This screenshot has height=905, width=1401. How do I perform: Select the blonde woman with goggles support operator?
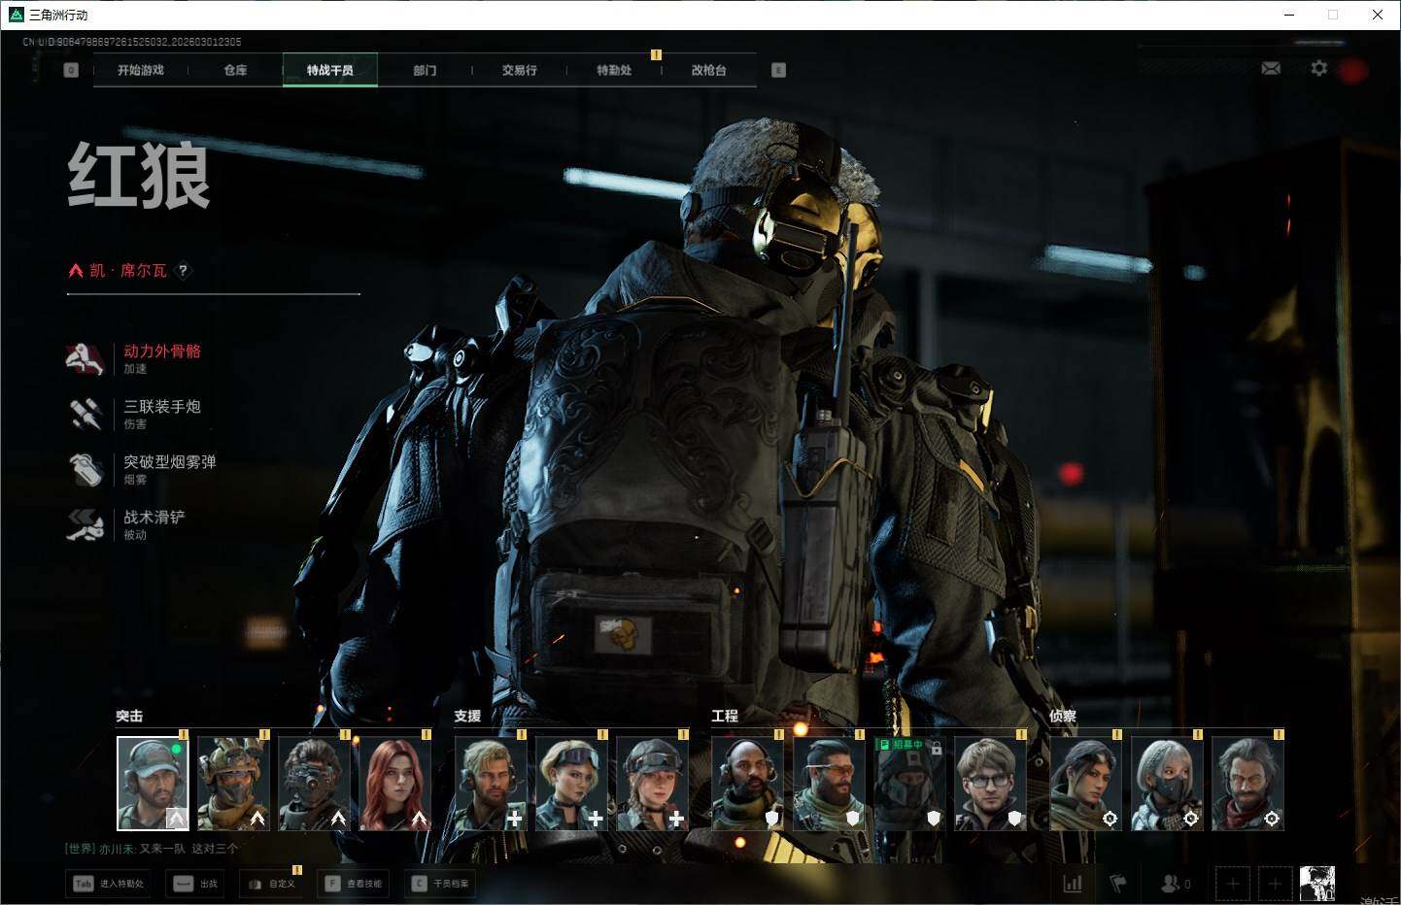point(571,784)
